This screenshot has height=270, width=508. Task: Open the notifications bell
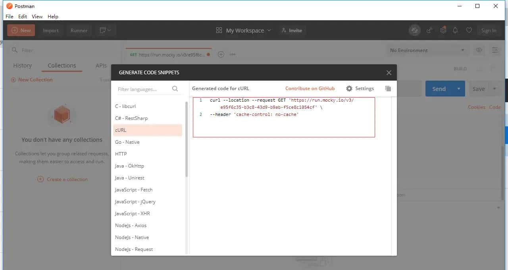[455, 30]
